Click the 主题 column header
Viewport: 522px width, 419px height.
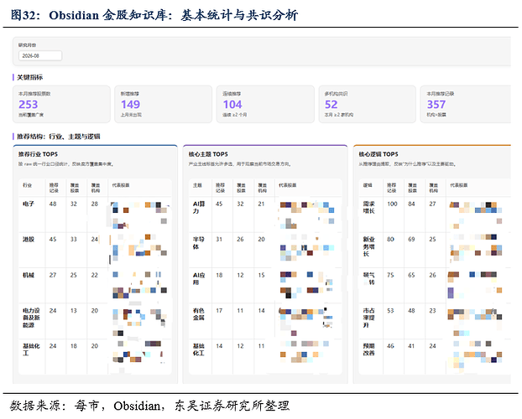click(197, 185)
